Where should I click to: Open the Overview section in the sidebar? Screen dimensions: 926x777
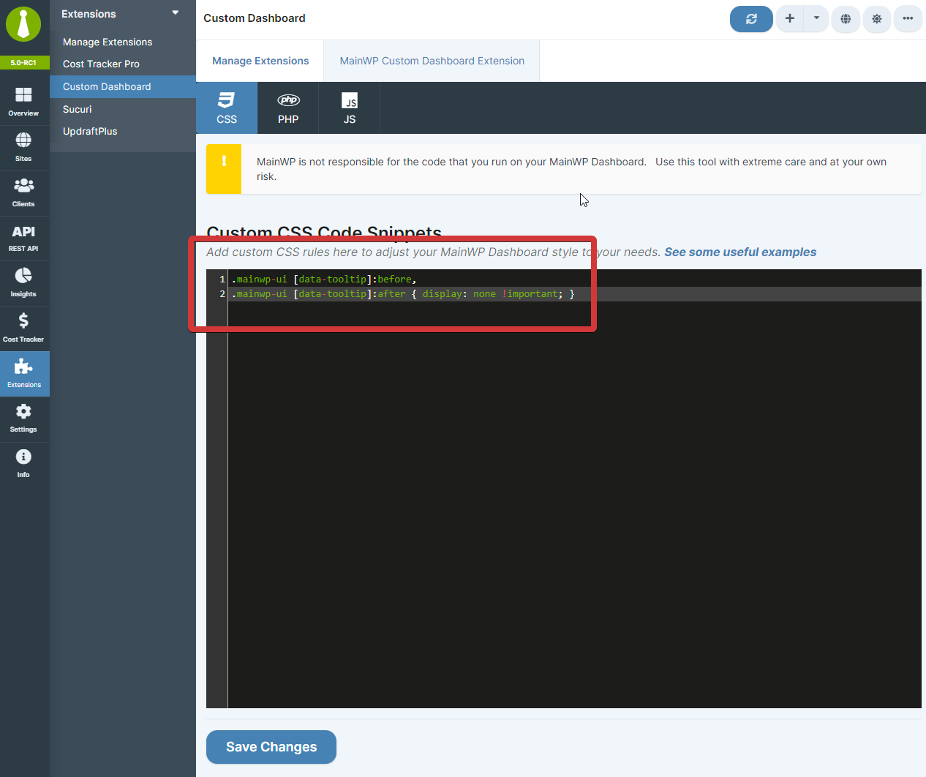click(24, 100)
